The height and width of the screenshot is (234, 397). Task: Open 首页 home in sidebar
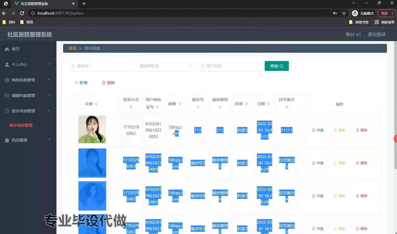tap(28, 49)
